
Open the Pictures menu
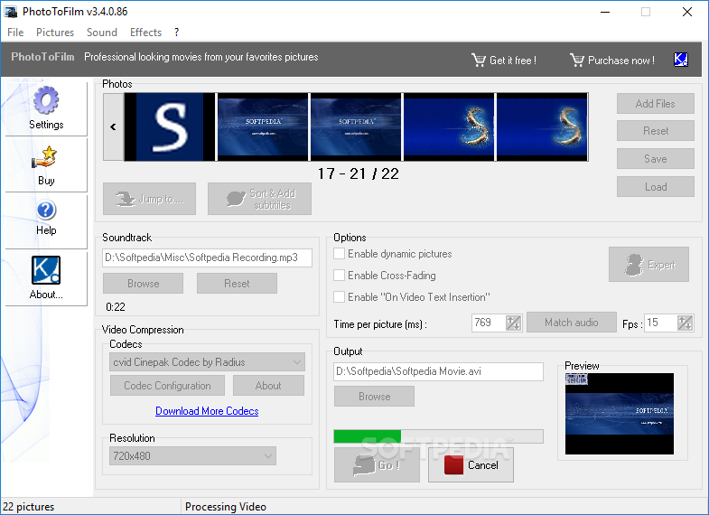(55, 33)
